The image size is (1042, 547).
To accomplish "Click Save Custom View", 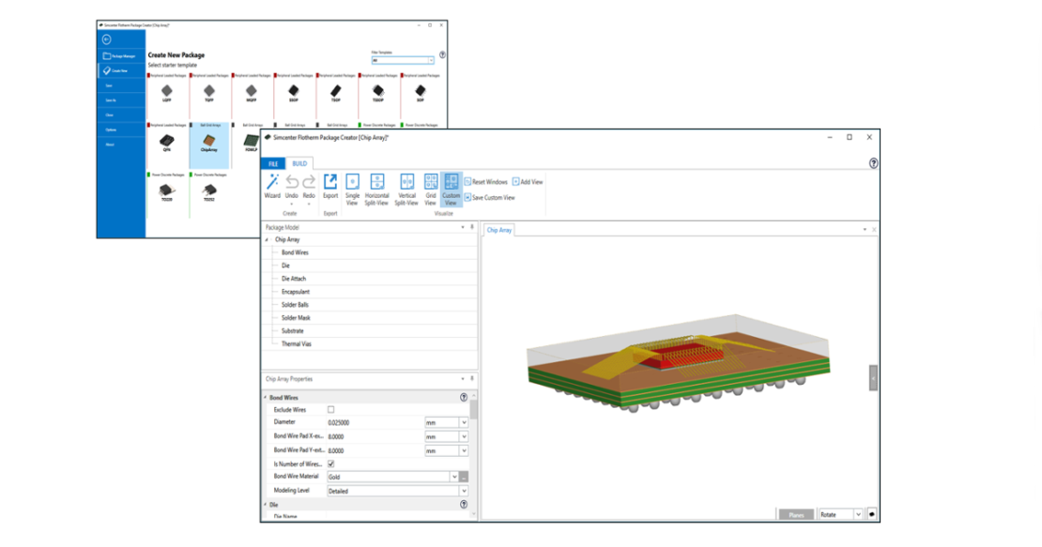I will (488, 197).
